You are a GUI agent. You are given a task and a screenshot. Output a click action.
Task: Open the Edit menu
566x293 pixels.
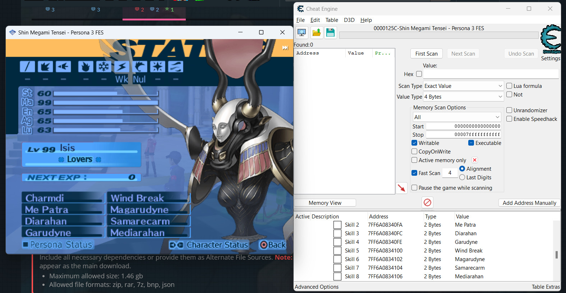[x=315, y=20]
